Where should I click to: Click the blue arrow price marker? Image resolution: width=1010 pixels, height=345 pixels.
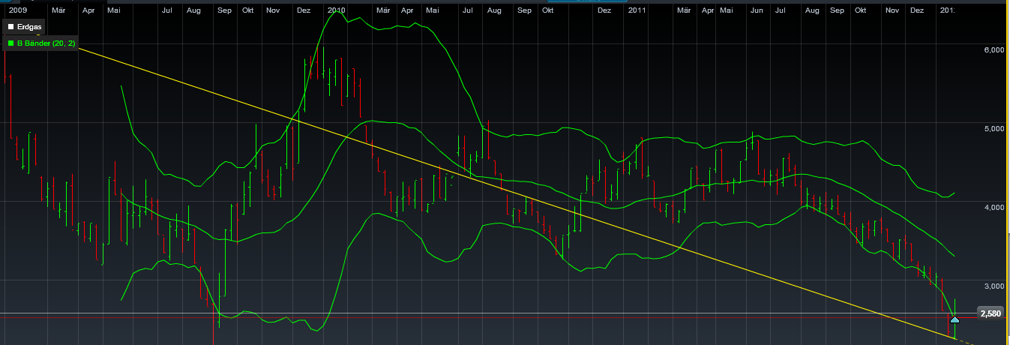point(955,319)
